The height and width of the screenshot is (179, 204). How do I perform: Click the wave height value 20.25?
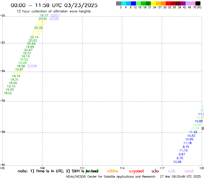[x=38, y=28]
